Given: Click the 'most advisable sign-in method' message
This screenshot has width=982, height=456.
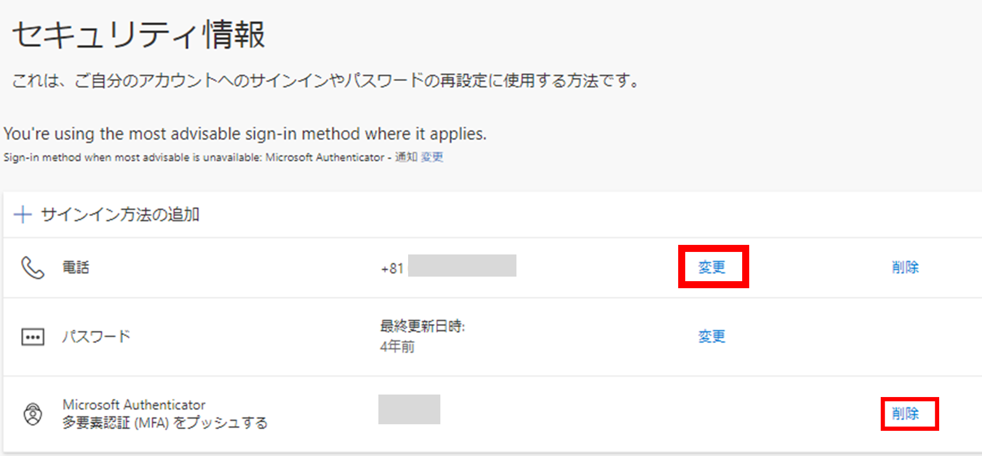Looking at the screenshot, I should point(245,134).
